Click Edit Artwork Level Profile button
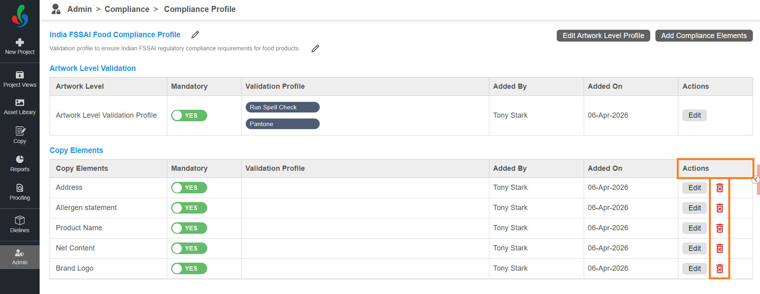Screen dimensions: 760x294 pos(603,36)
